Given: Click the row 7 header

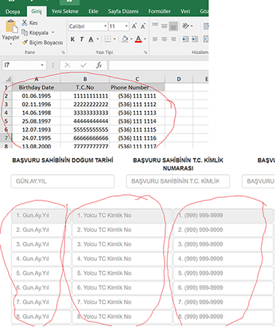Looking at the screenshot, I should click(6, 138).
